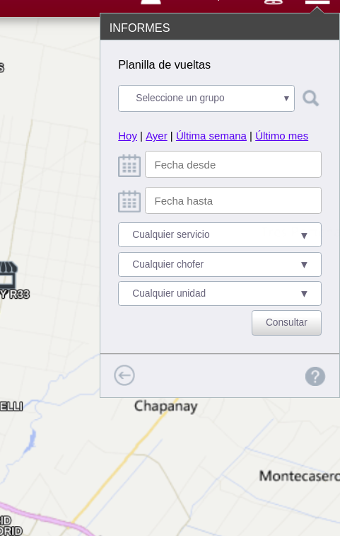Go back with the left arrow icon

tap(124, 375)
